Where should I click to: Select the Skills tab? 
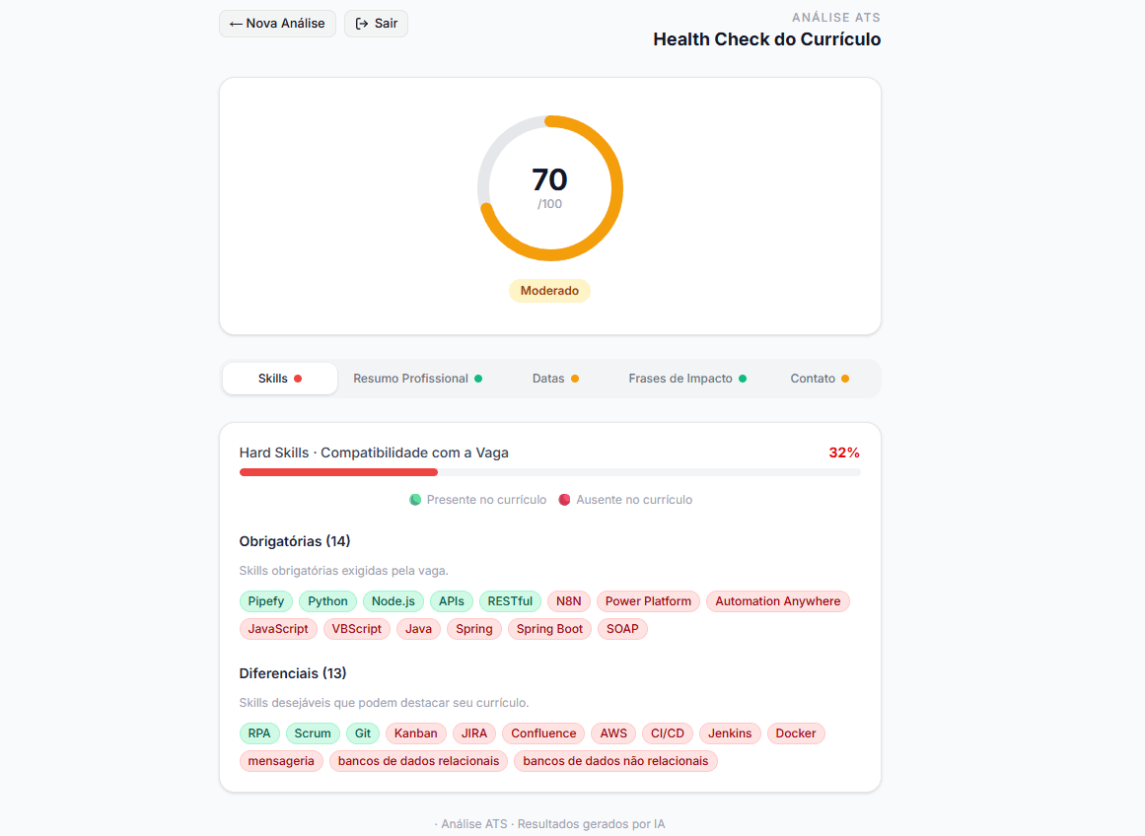click(x=279, y=379)
